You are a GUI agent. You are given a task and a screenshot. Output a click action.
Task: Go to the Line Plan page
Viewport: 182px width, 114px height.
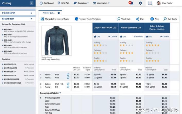pos(63,3)
